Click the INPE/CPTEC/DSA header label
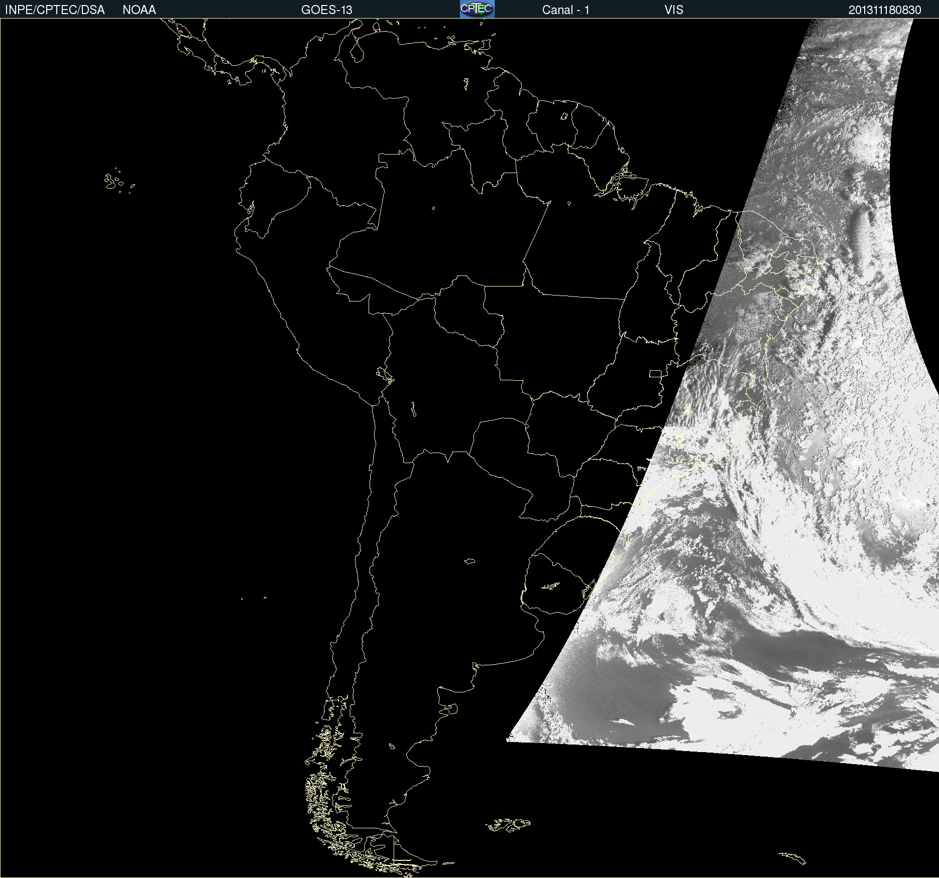 [x=55, y=10]
